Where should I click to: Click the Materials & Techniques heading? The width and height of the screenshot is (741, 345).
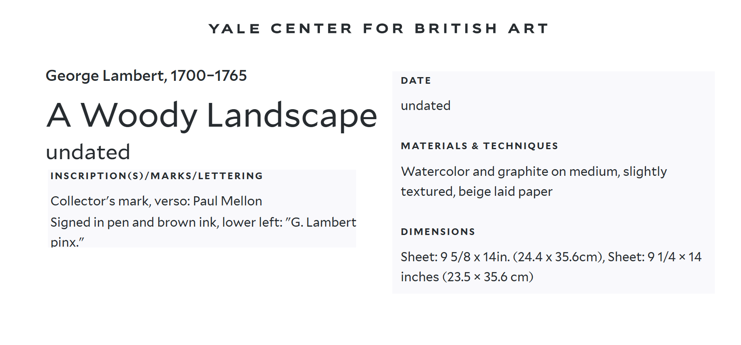(x=479, y=146)
